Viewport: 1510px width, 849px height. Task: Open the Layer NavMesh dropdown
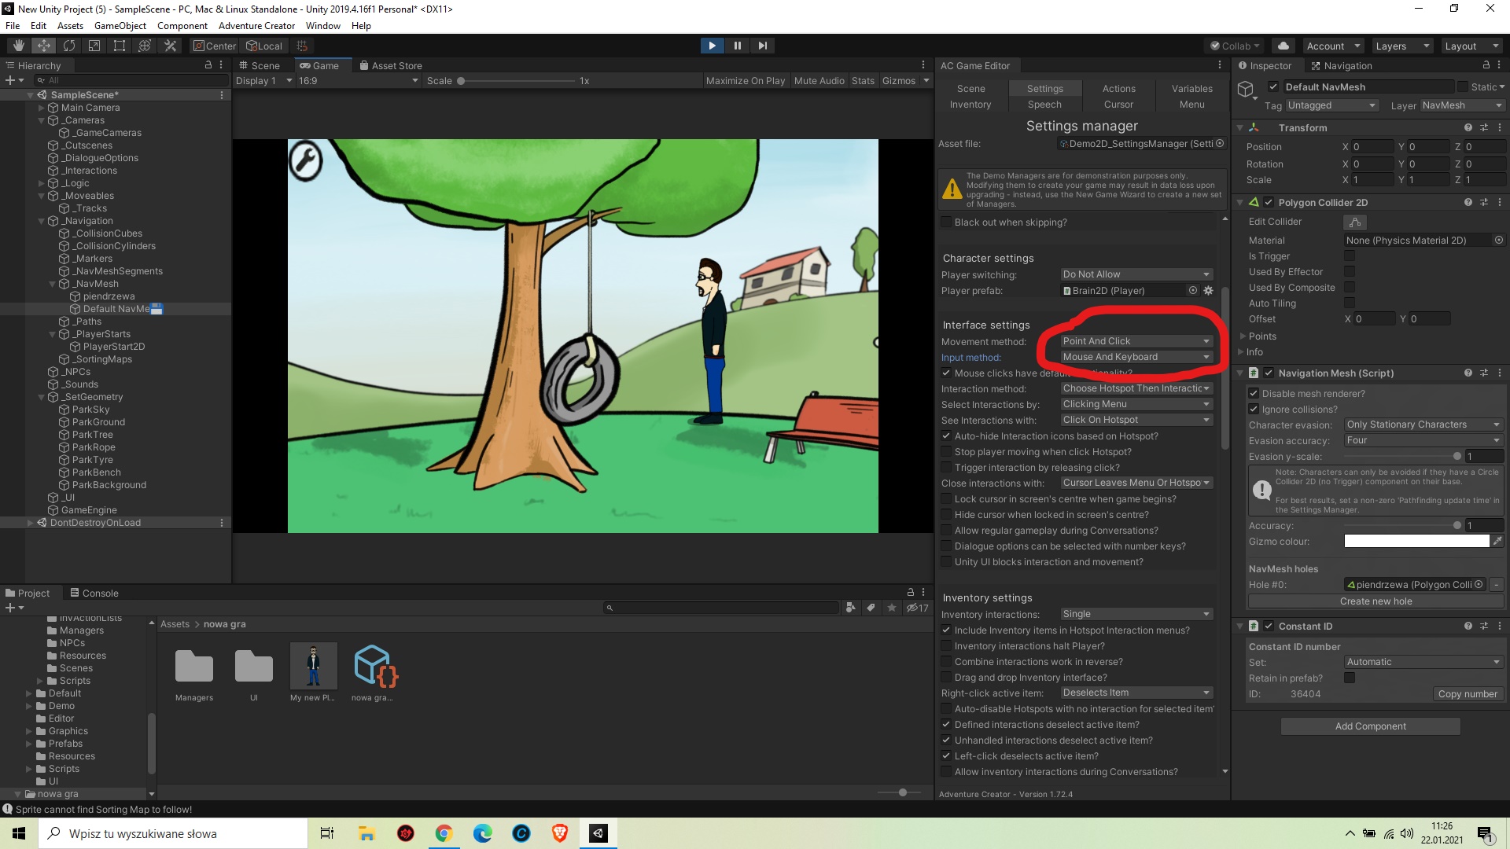[1462, 105]
